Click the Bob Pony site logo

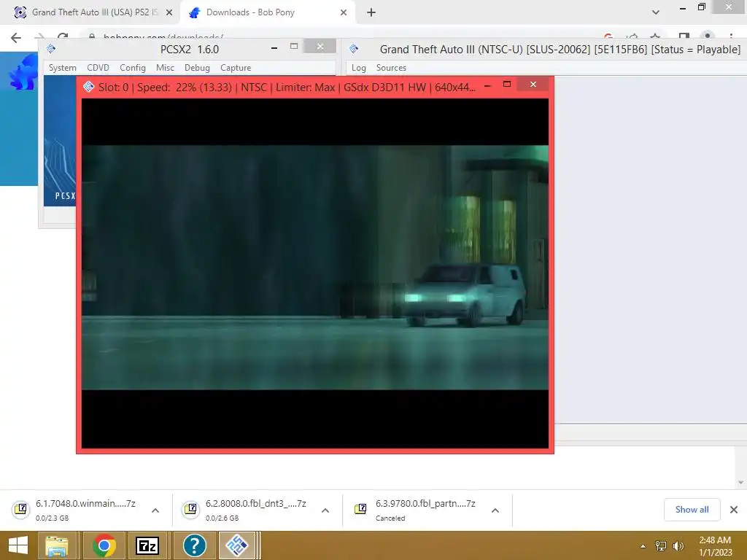[23, 71]
